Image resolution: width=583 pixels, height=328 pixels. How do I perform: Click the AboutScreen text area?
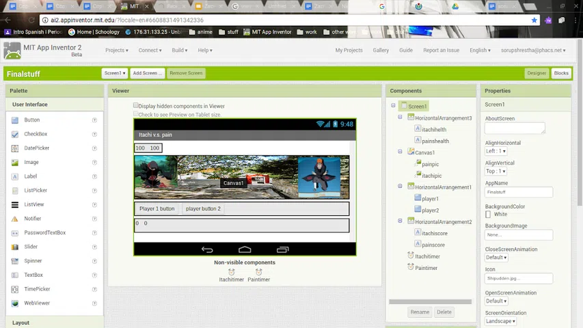pyautogui.click(x=515, y=128)
